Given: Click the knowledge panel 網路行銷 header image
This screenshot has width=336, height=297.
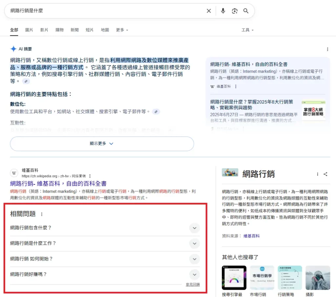Looking at the screenshot, I should (x=230, y=173).
